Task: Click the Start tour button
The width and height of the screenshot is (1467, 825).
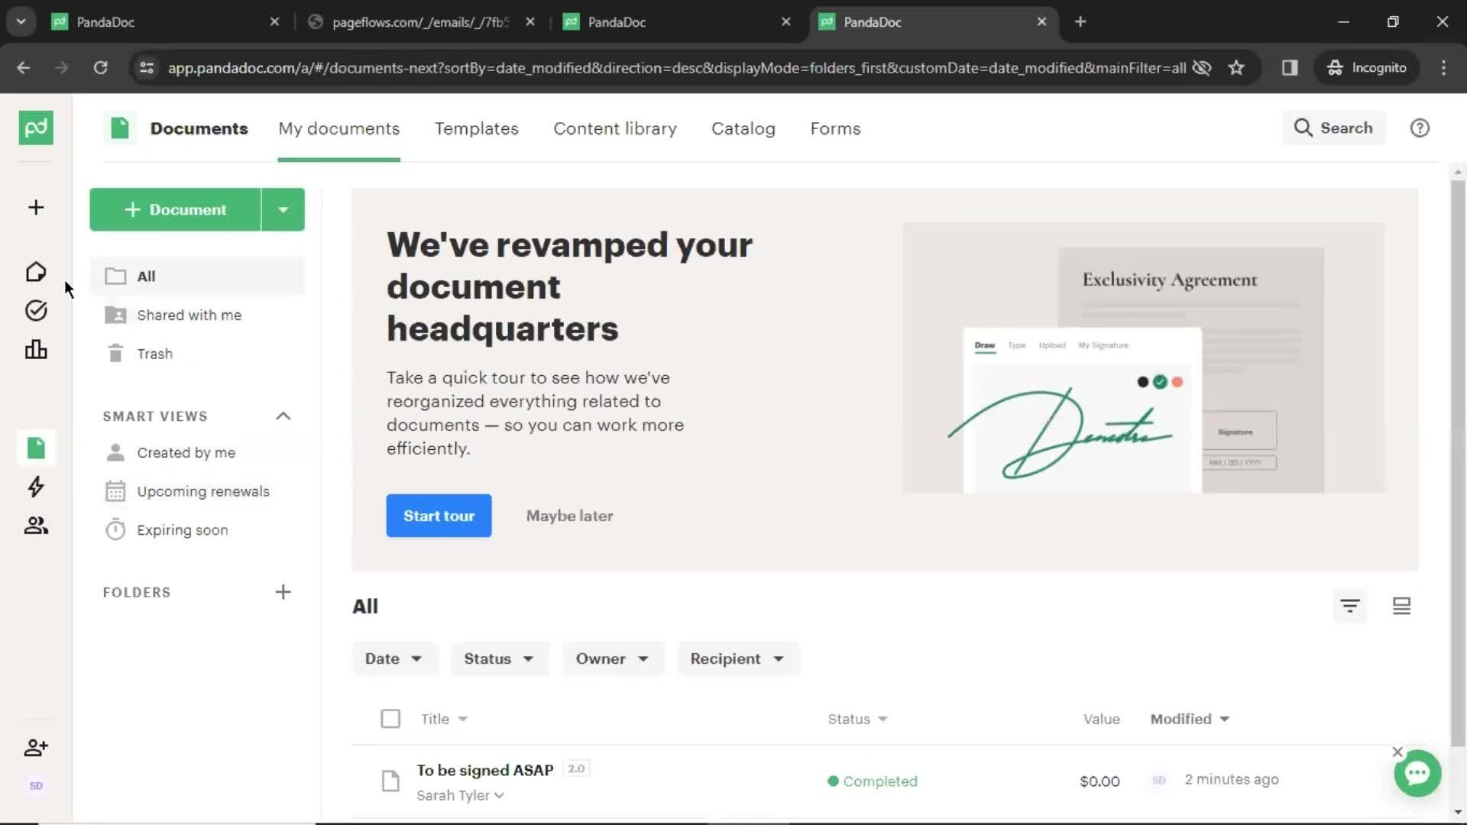Action: coord(439,515)
